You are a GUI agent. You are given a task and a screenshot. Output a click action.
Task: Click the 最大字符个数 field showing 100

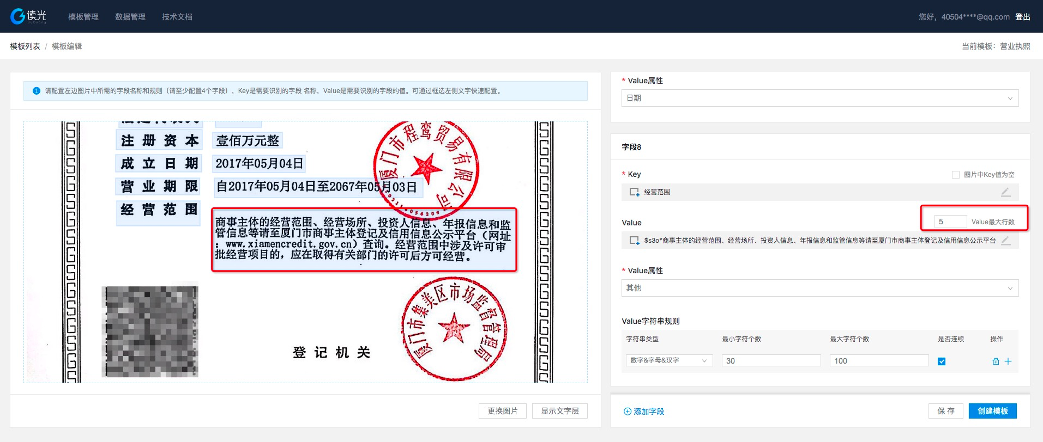click(x=879, y=360)
